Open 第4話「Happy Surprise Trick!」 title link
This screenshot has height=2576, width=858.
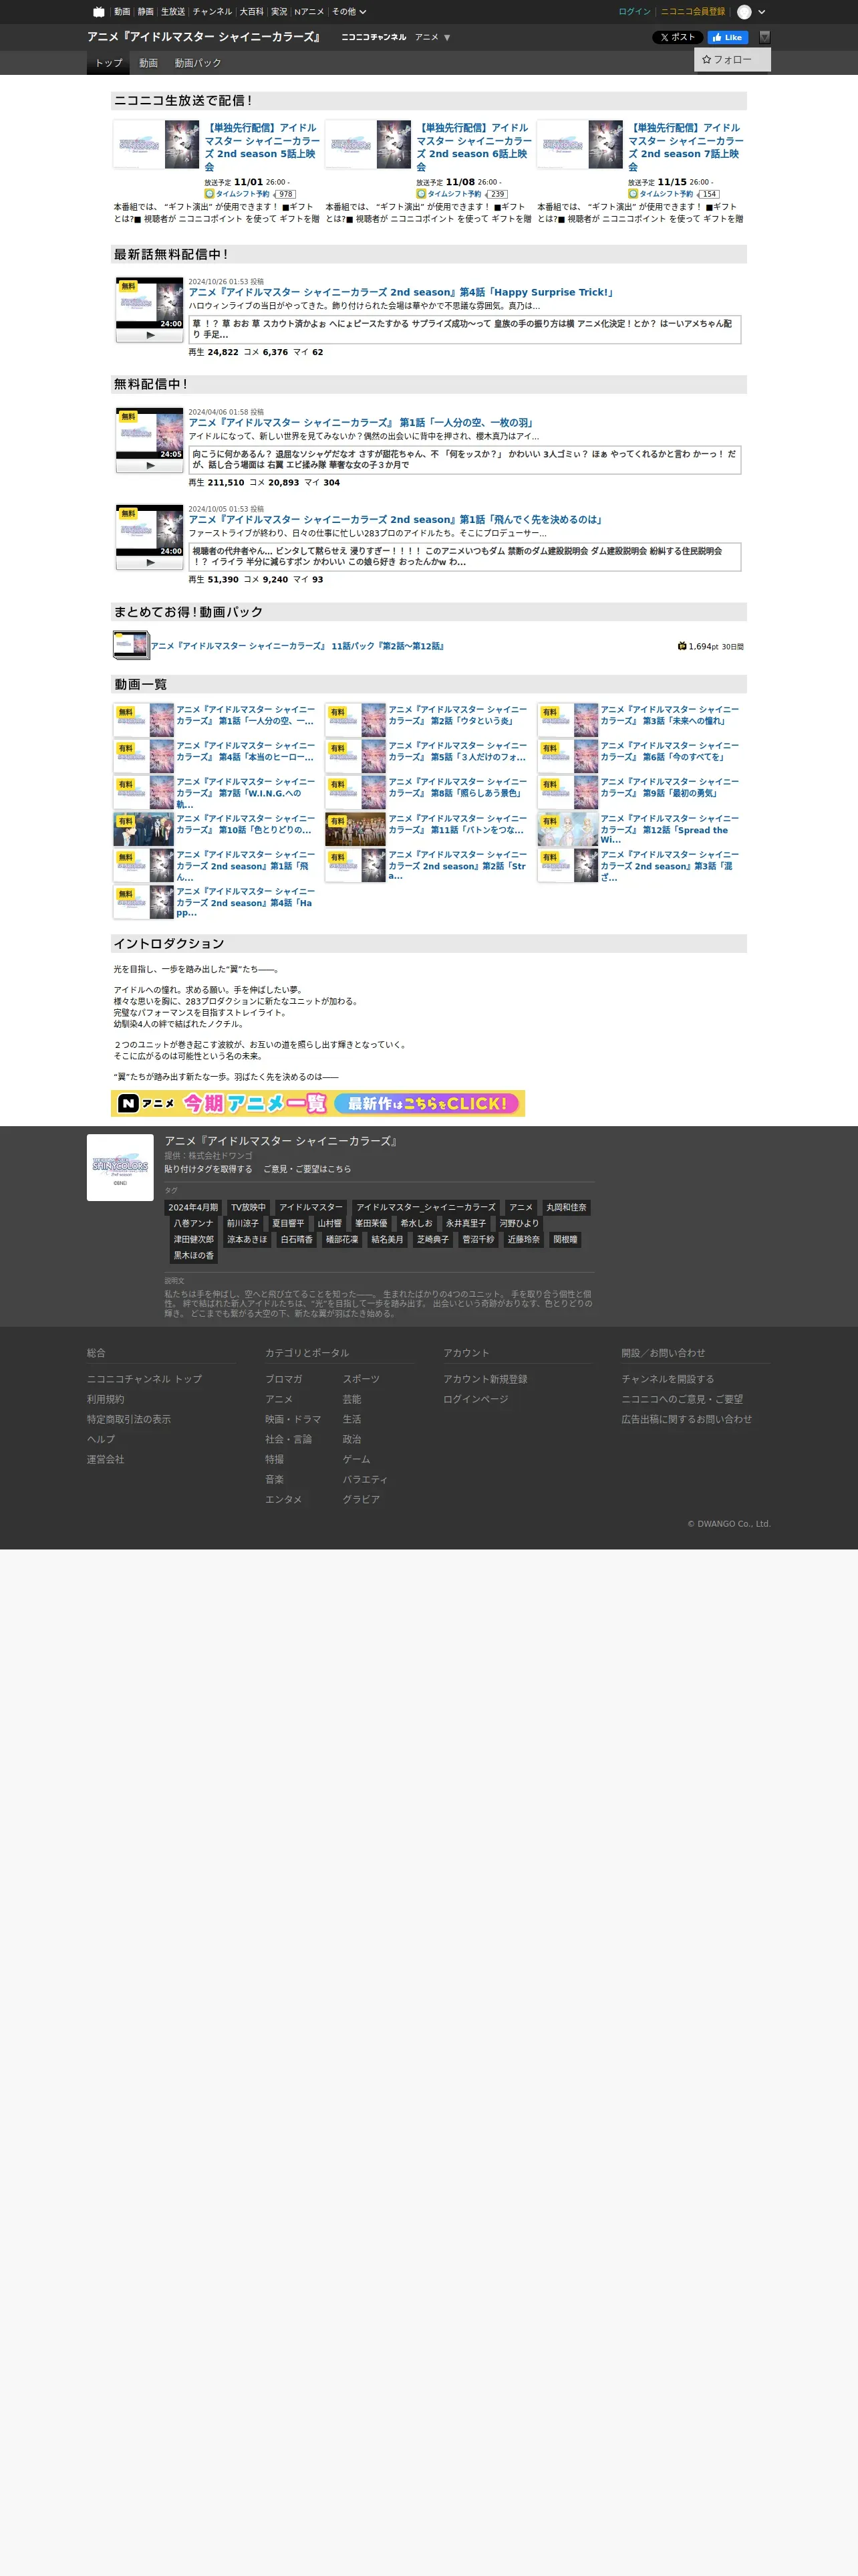[402, 292]
